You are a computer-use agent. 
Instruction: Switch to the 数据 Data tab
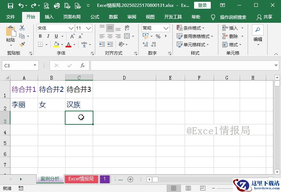(113, 17)
